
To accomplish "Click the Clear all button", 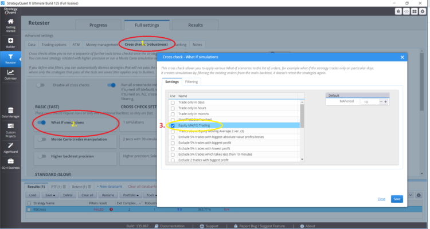I will tap(87, 195).
